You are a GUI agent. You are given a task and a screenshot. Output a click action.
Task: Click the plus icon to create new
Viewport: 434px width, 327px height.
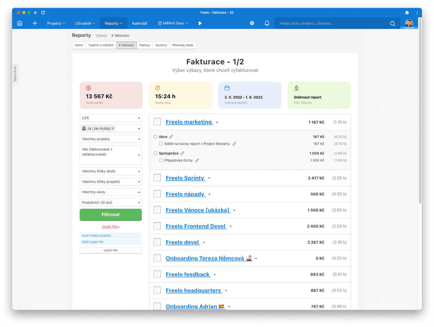coord(35,23)
